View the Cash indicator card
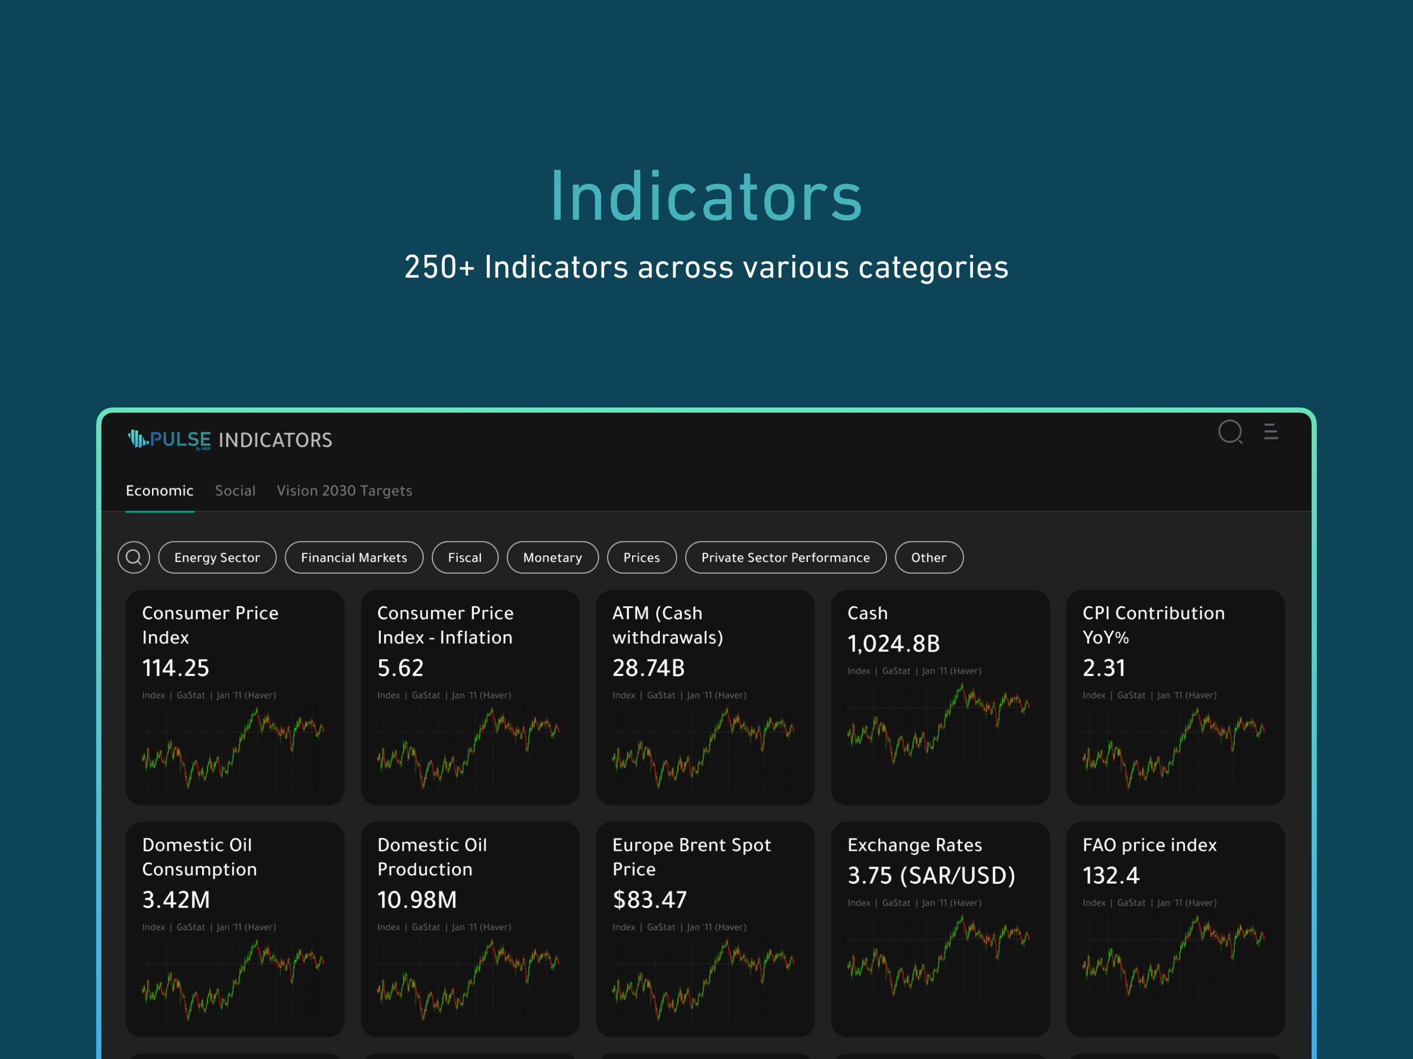 (940, 697)
